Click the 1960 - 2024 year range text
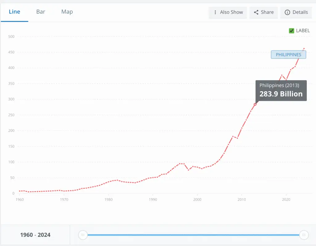 click(35, 235)
